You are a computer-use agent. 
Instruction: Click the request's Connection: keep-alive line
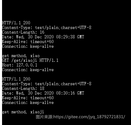[x=28, y=70]
